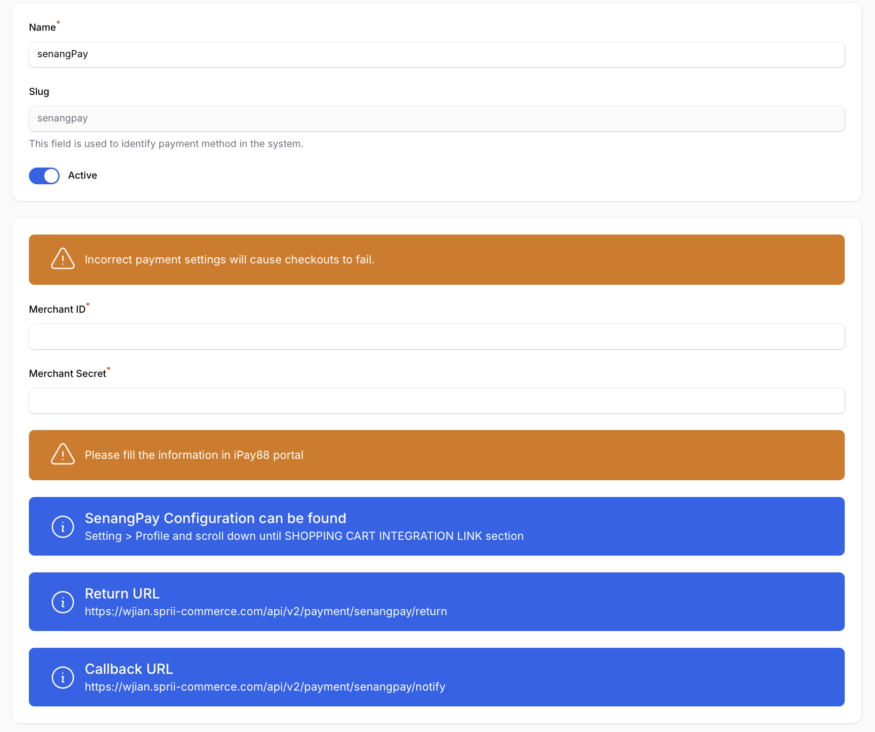Click the 'Slug' label
Image resolution: width=875 pixels, height=732 pixels.
39,92
